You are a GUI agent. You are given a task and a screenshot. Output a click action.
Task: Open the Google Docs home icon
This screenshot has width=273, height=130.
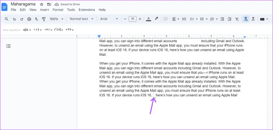pyautogui.click(x=4, y=7)
